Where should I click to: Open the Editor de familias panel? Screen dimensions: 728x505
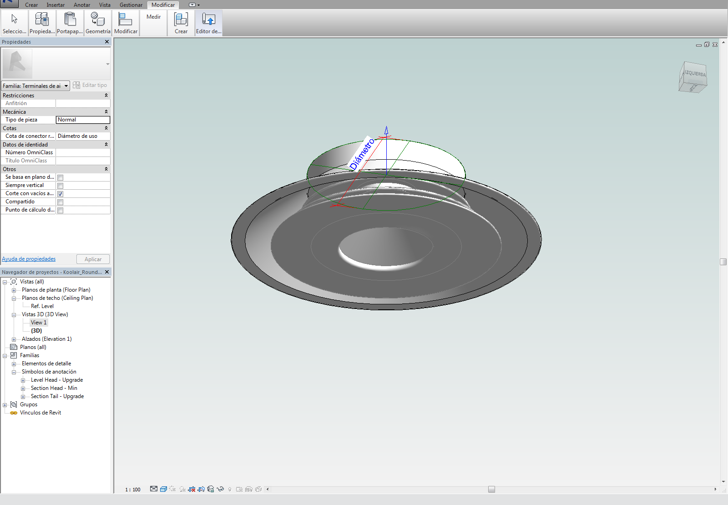208,23
